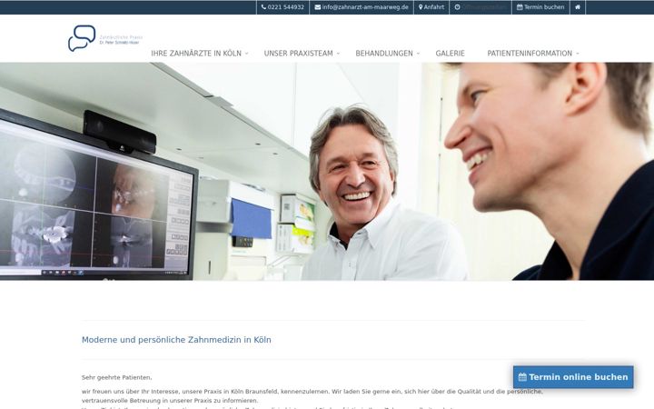
Task: Click the Moderne und persönliche Zahnmedizin heading
Action: coord(176,340)
